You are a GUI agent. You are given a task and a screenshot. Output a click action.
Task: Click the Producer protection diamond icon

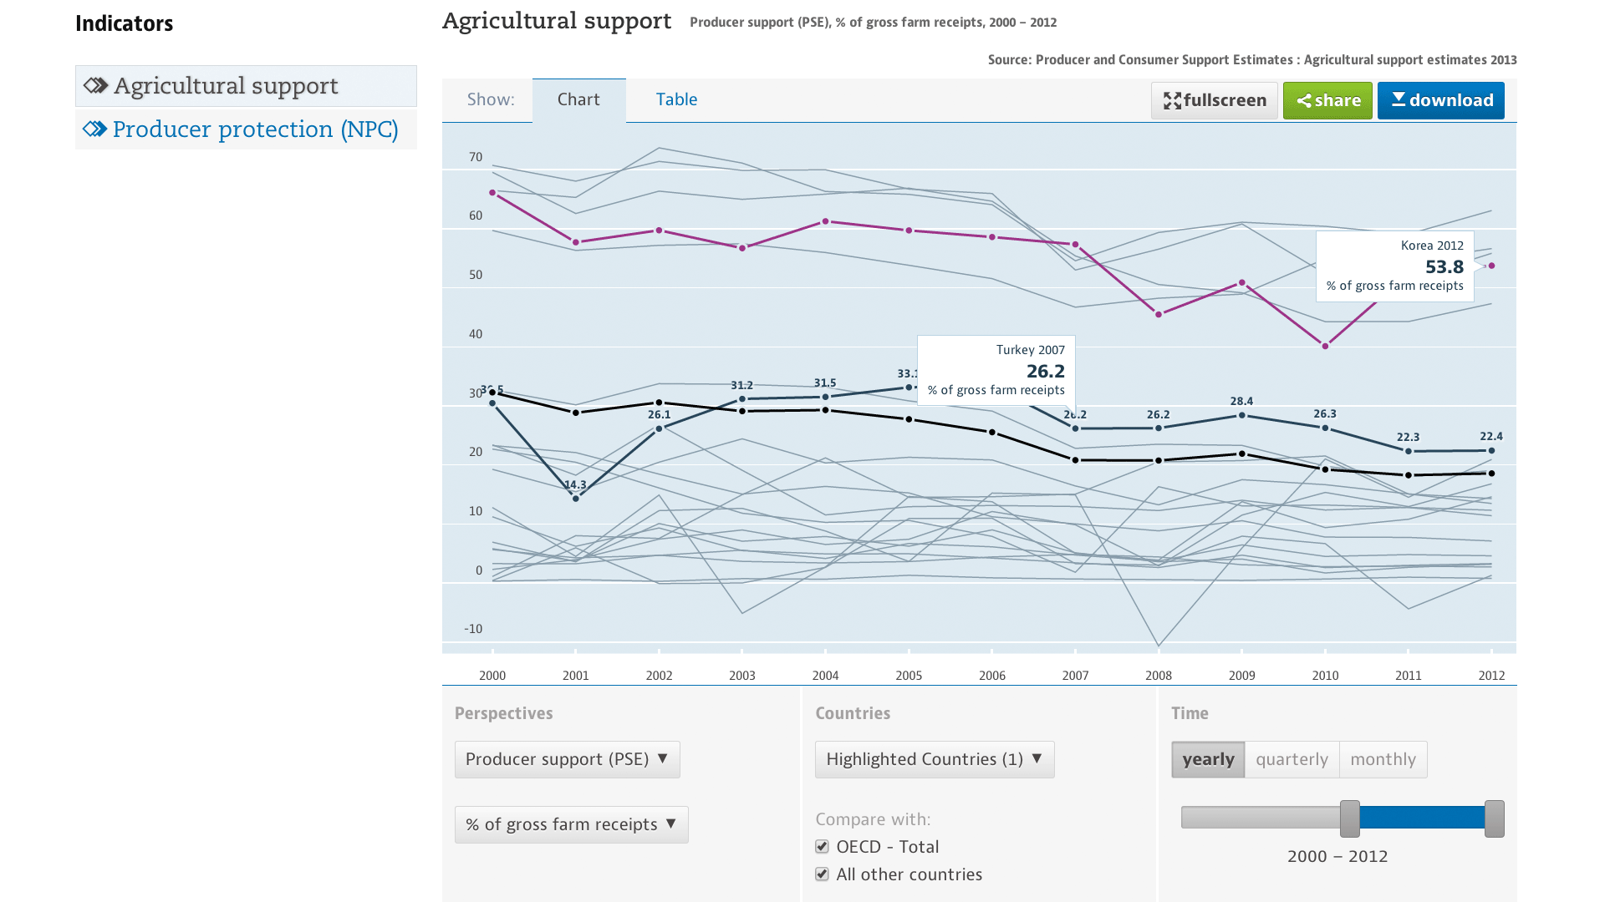95,129
